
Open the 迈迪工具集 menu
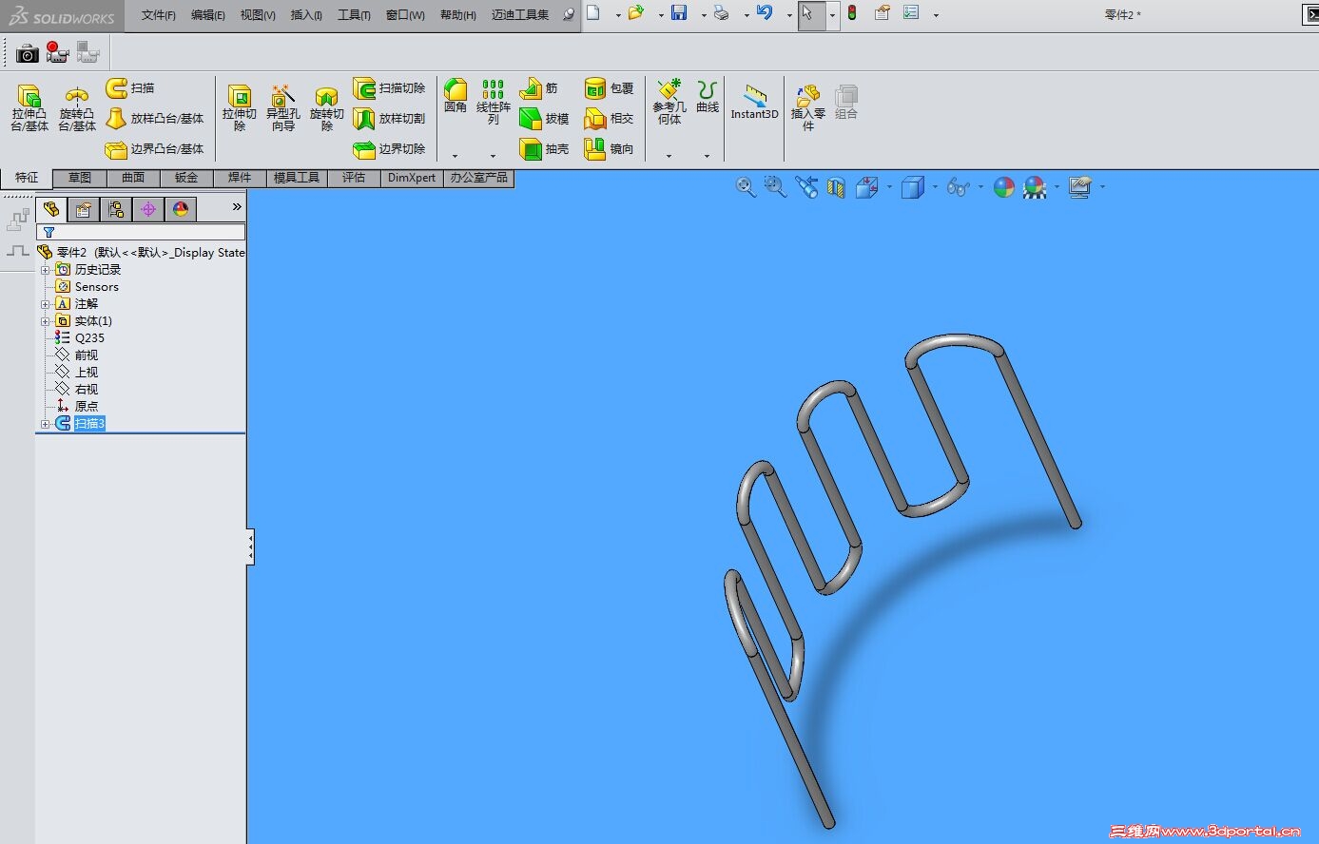520,15
